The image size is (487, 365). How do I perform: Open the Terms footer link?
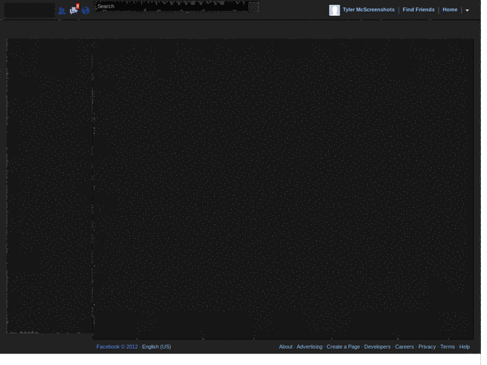447,347
